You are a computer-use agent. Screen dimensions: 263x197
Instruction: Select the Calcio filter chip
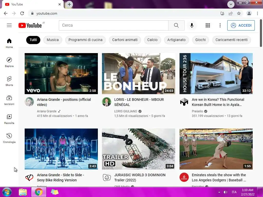(153, 40)
